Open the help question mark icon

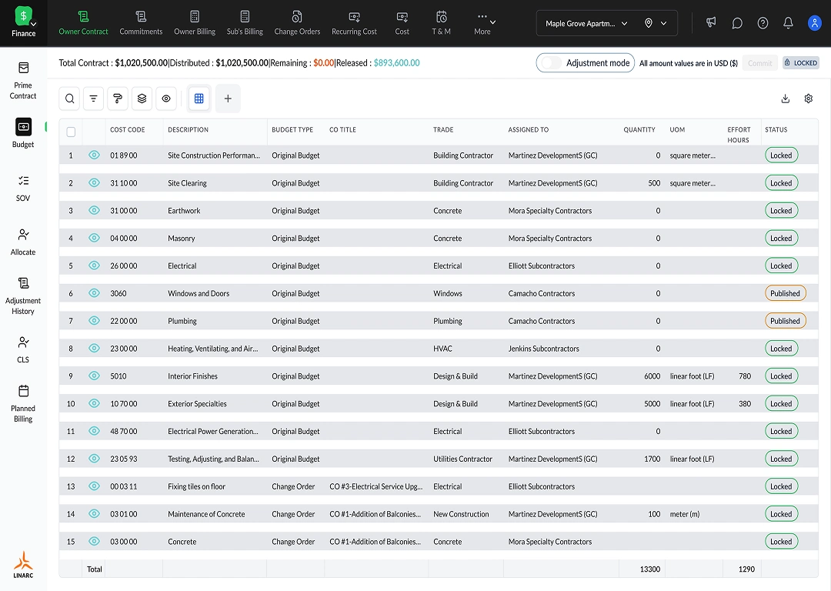coord(763,23)
